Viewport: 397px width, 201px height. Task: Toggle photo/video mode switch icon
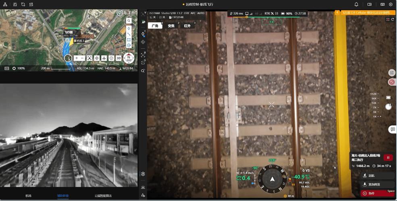(x=388, y=98)
